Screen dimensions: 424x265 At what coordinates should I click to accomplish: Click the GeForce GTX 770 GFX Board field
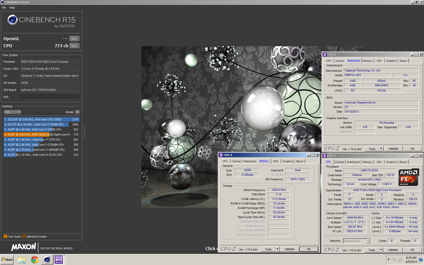[x=50, y=90]
